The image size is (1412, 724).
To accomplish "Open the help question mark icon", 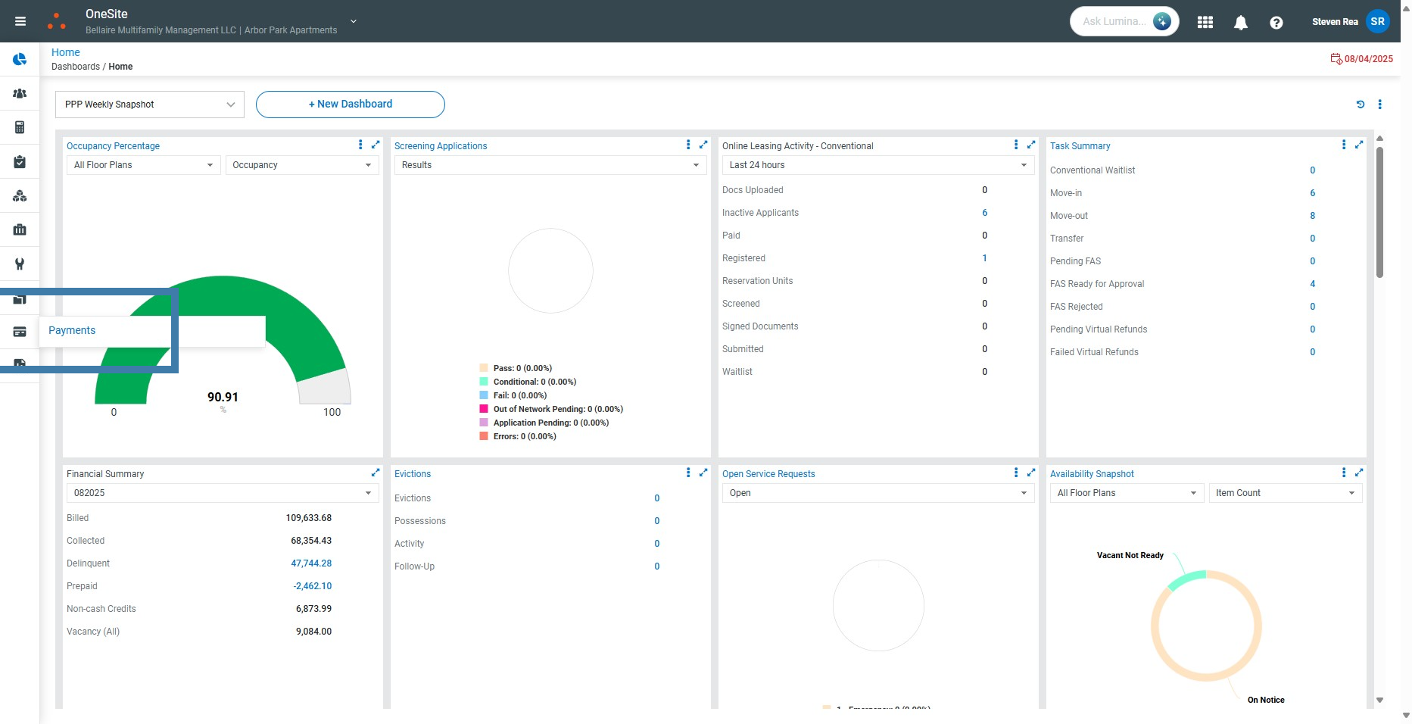I will [x=1276, y=23].
